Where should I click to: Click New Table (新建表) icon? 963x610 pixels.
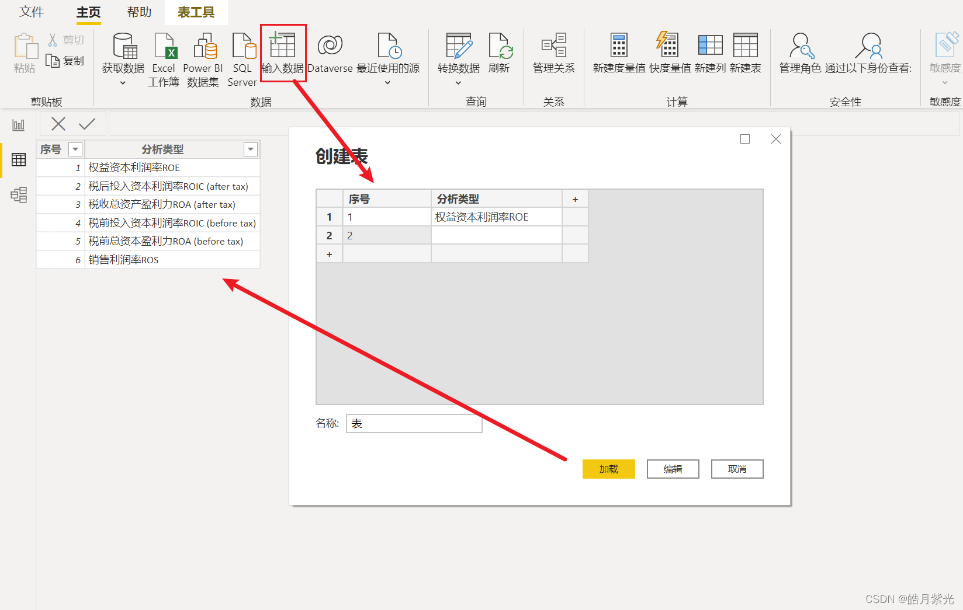pyautogui.click(x=746, y=46)
